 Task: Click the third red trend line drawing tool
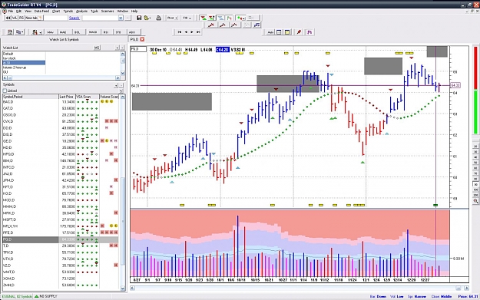[x=234, y=25]
